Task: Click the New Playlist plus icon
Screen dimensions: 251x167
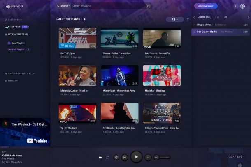Action: tap(9, 43)
